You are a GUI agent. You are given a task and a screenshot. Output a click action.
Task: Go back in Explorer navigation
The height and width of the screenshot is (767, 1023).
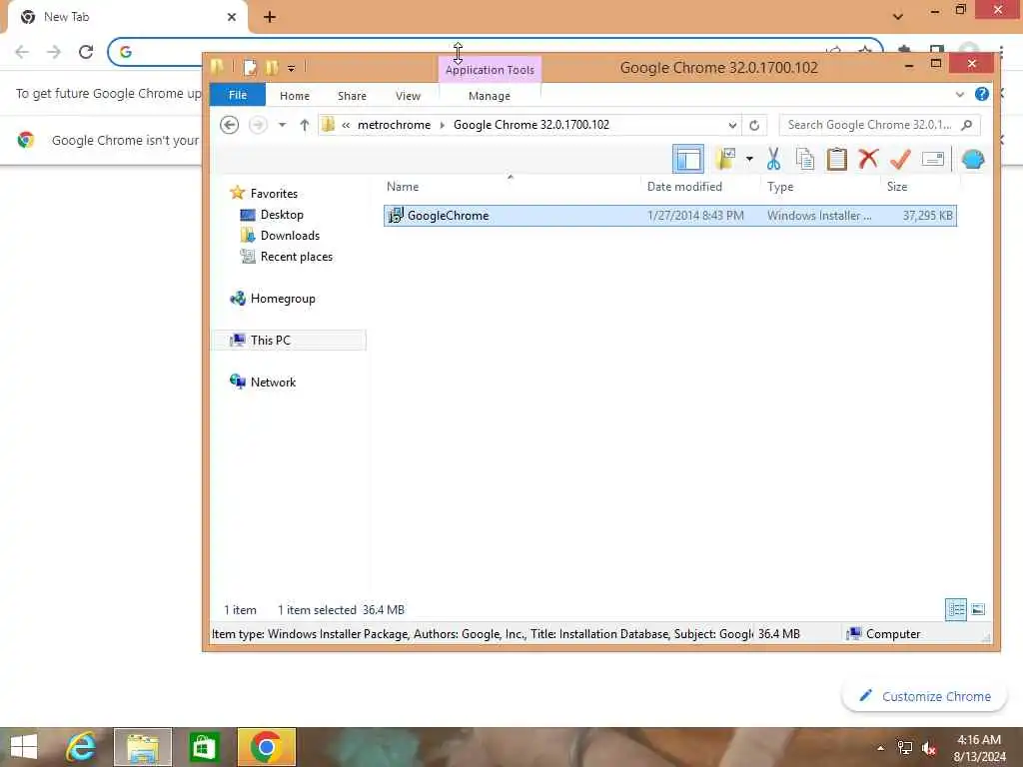pyautogui.click(x=229, y=125)
